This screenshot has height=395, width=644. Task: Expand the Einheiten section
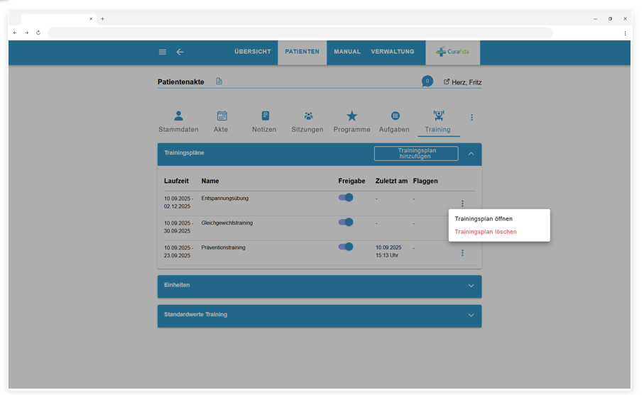pos(471,286)
